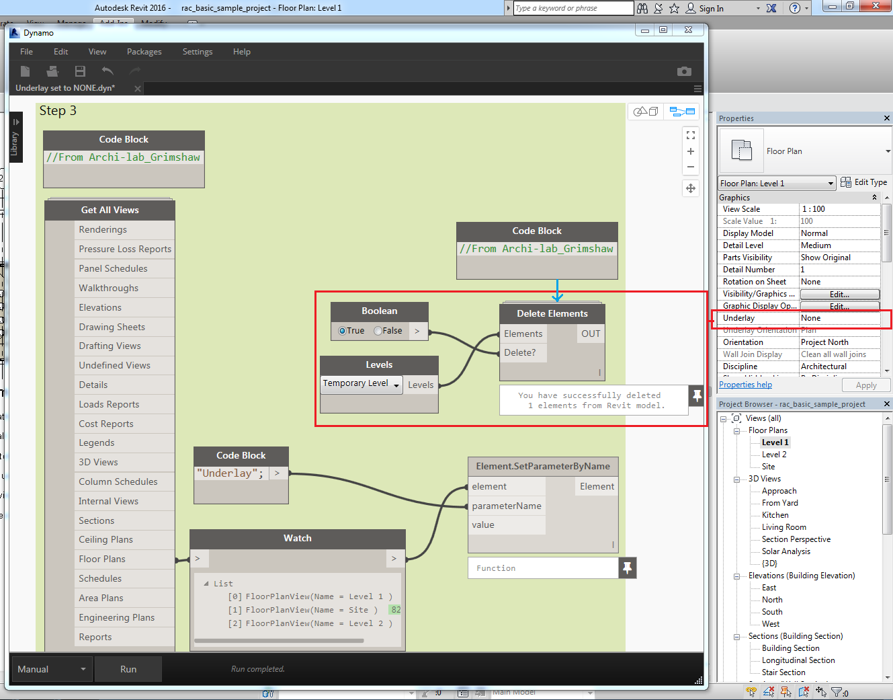Open the Sign In dropdown arrow
Image resolution: width=893 pixels, height=700 pixels.
[x=758, y=9]
